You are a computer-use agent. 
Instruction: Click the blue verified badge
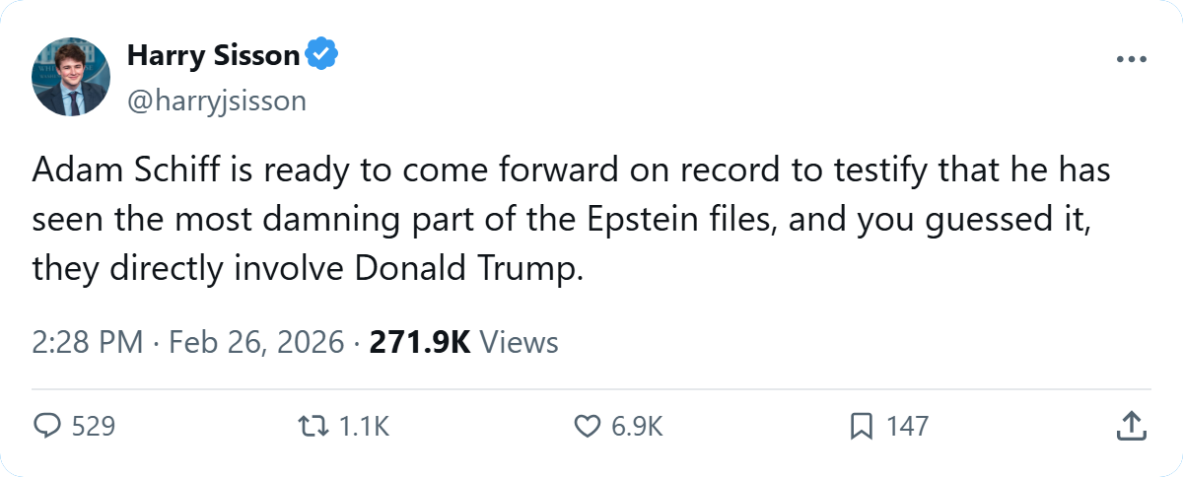(321, 56)
